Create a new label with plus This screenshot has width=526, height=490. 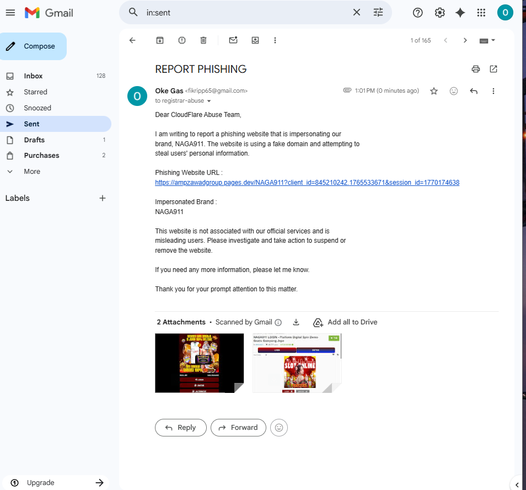point(103,198)
